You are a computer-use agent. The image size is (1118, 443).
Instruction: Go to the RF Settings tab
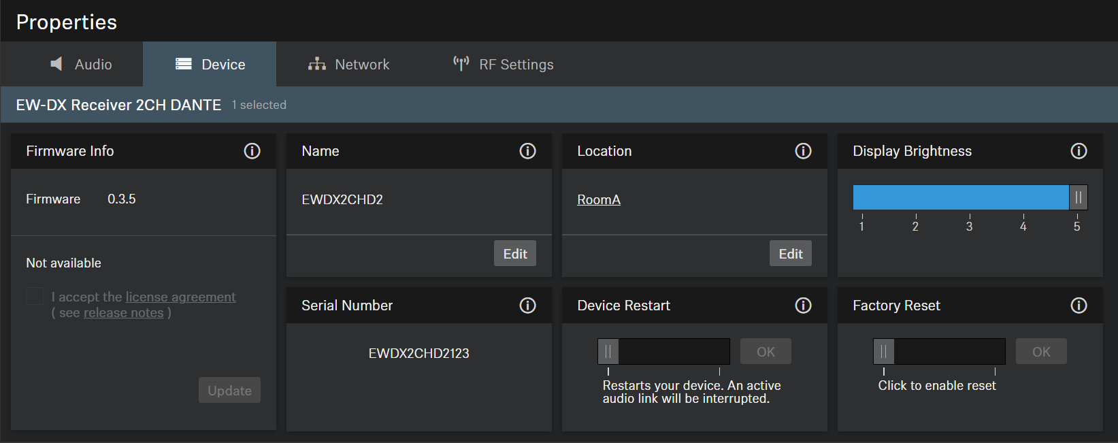pyautogui.click(x=503, y=65)
